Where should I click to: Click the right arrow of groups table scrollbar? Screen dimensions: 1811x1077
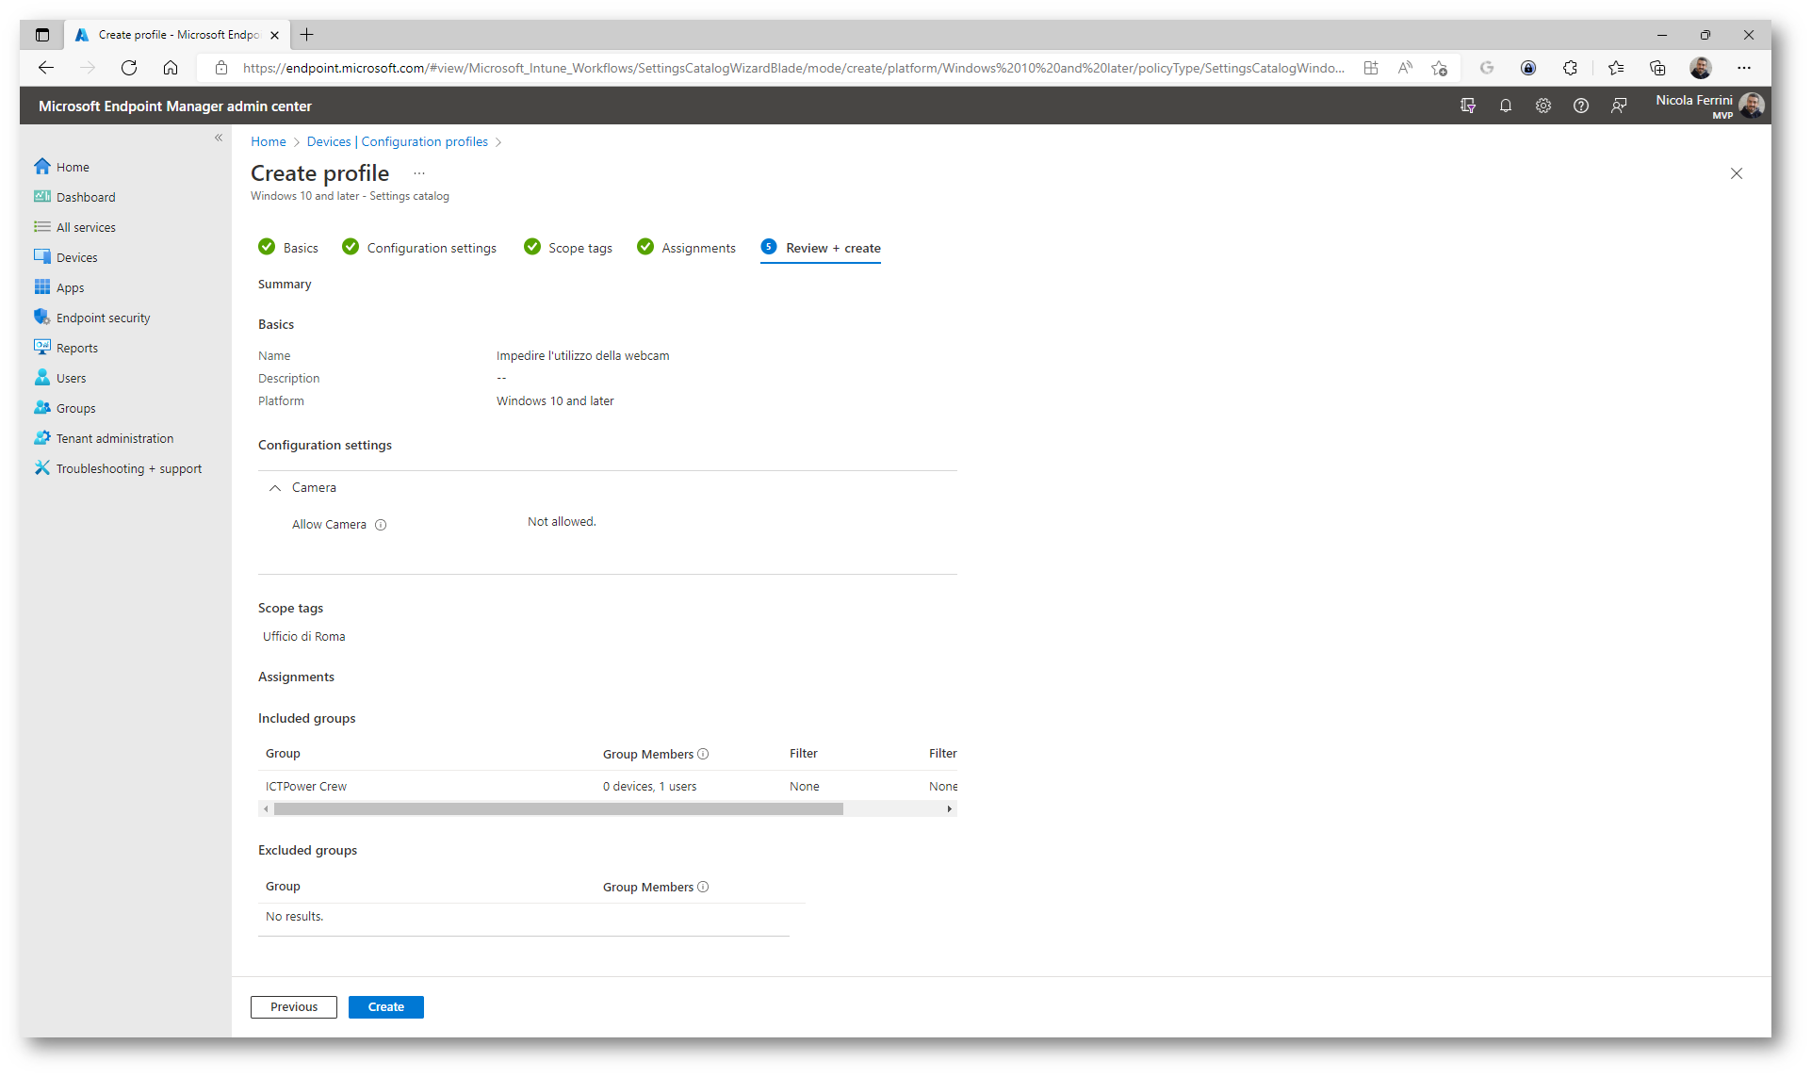click(x=950, y=808)
